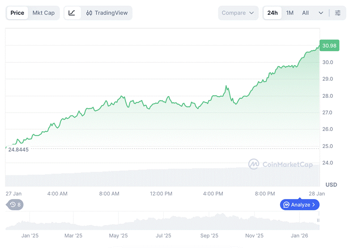Grab the range selector's right handle

click(x=319, y=221)
